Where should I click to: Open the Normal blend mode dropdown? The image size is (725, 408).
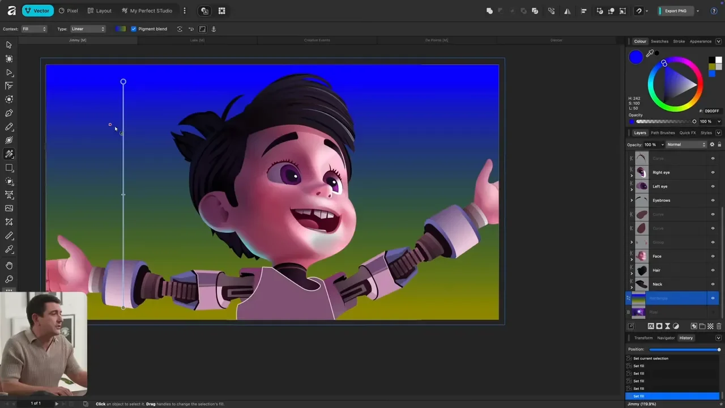pyautogui.click(x=686, y=144)
